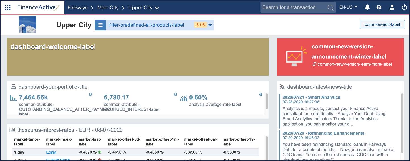Viewport: 410px width, 161px height.
Task: Click help icon next to average rate 0.60%
Action: pyautogui.click(x=261, y=94)
